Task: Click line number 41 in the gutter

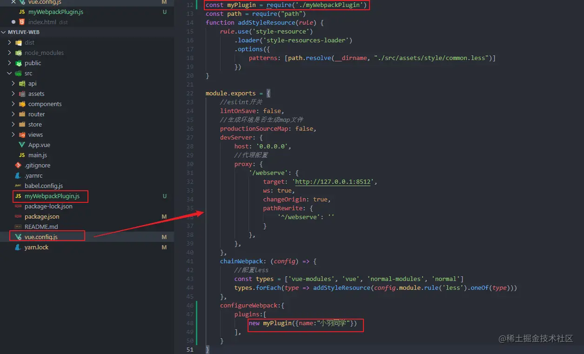Action: (189, 261)
